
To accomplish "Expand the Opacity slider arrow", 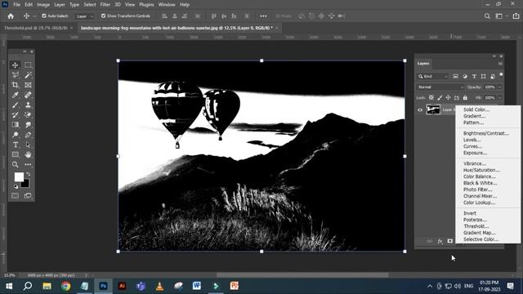I will coord(499,87).
